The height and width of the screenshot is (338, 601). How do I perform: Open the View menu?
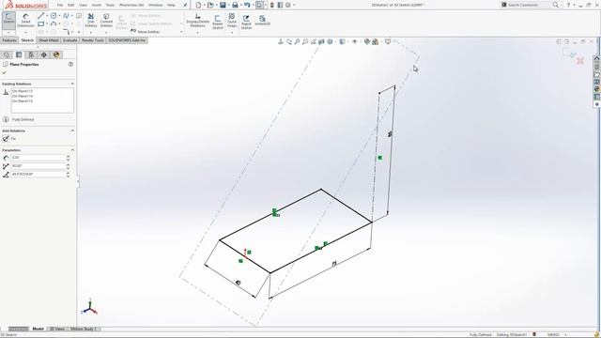(x=83, y=5)
